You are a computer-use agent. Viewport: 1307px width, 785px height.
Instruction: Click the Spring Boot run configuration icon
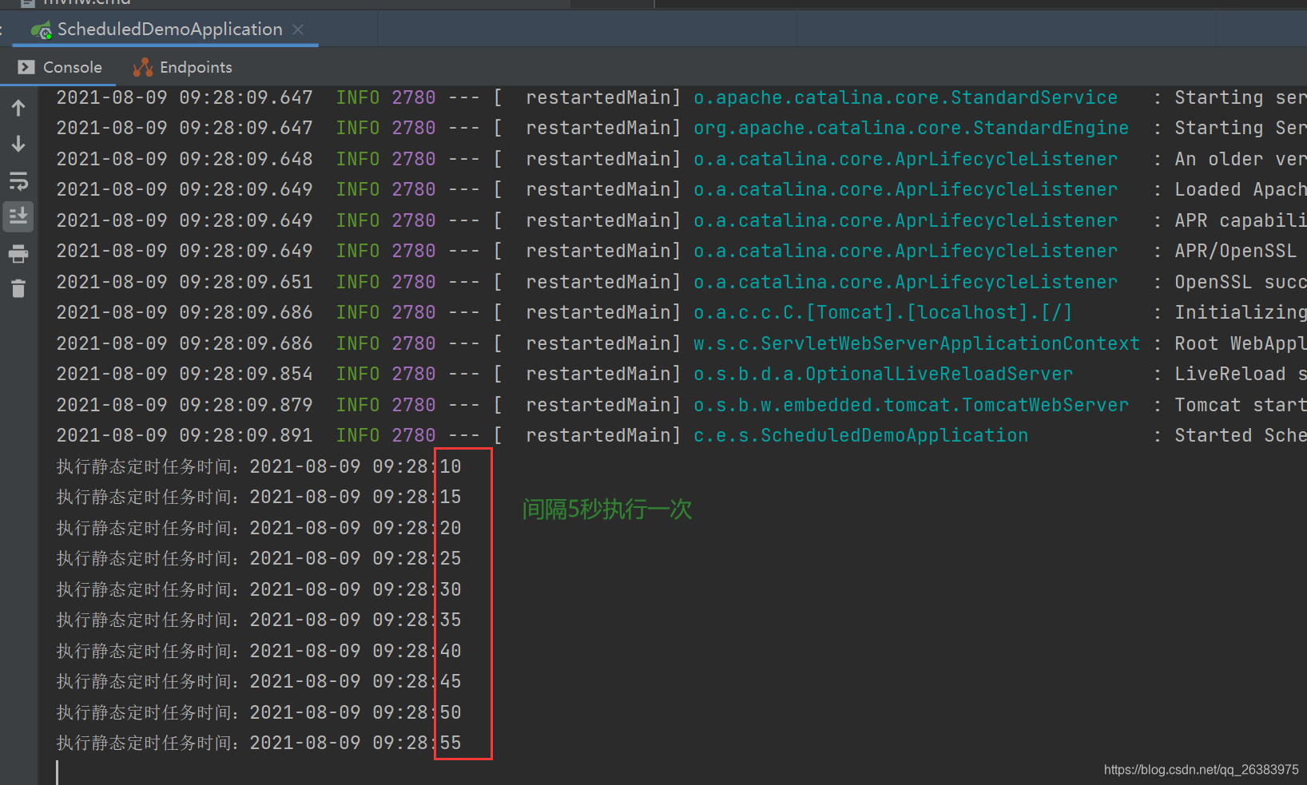42,30
